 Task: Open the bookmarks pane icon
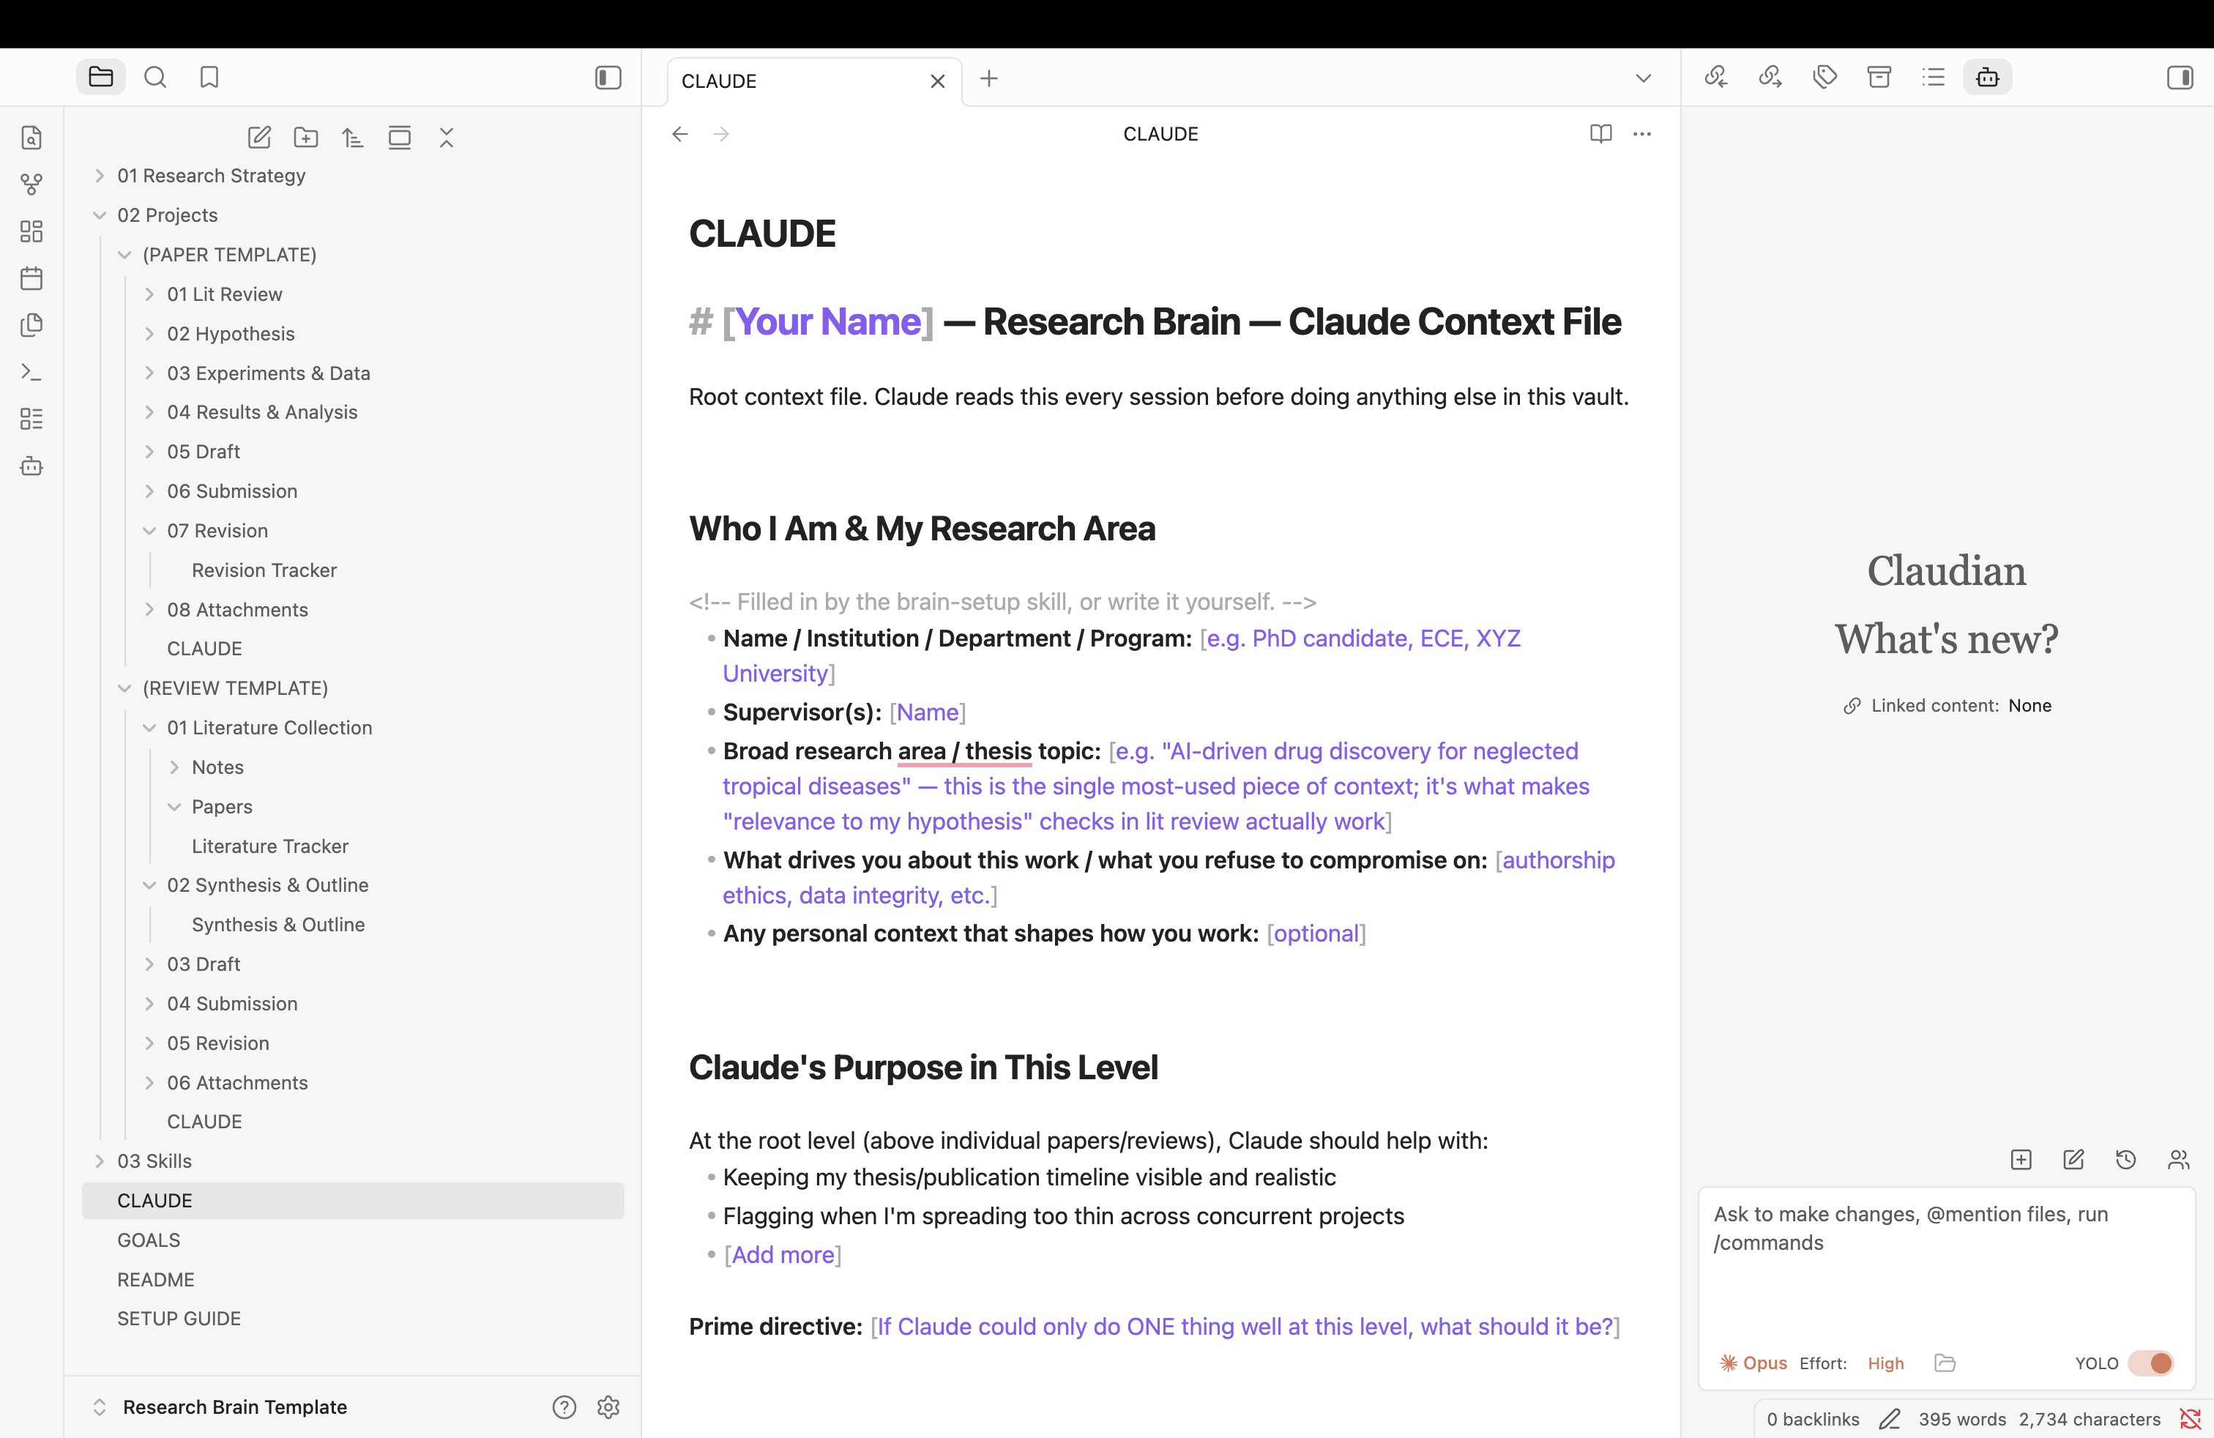tap(209, 77)
